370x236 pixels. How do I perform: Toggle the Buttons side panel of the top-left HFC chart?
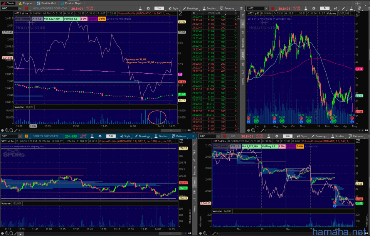click(x=242, y=43)
